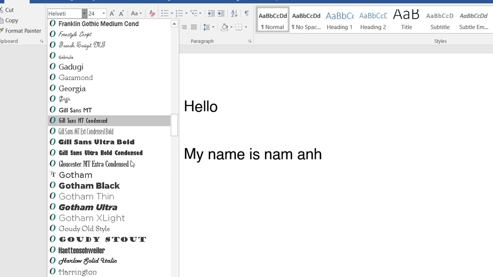The height and width of the screenshot is (277, 493).
Task: Click the Shrink Font icon
Action: click(121, 13)
